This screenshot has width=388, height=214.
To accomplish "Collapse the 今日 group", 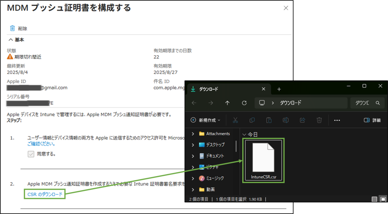I will pos(244,134).
